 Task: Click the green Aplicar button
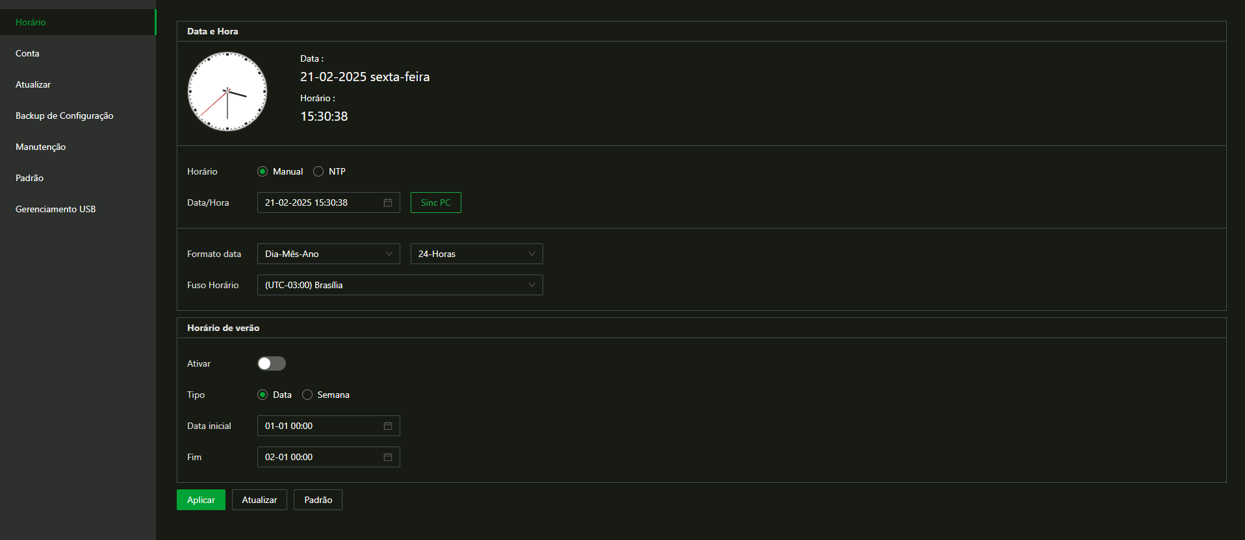click(201, 500)
